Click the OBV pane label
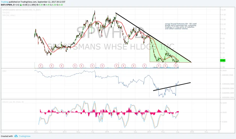 [4, 71]
